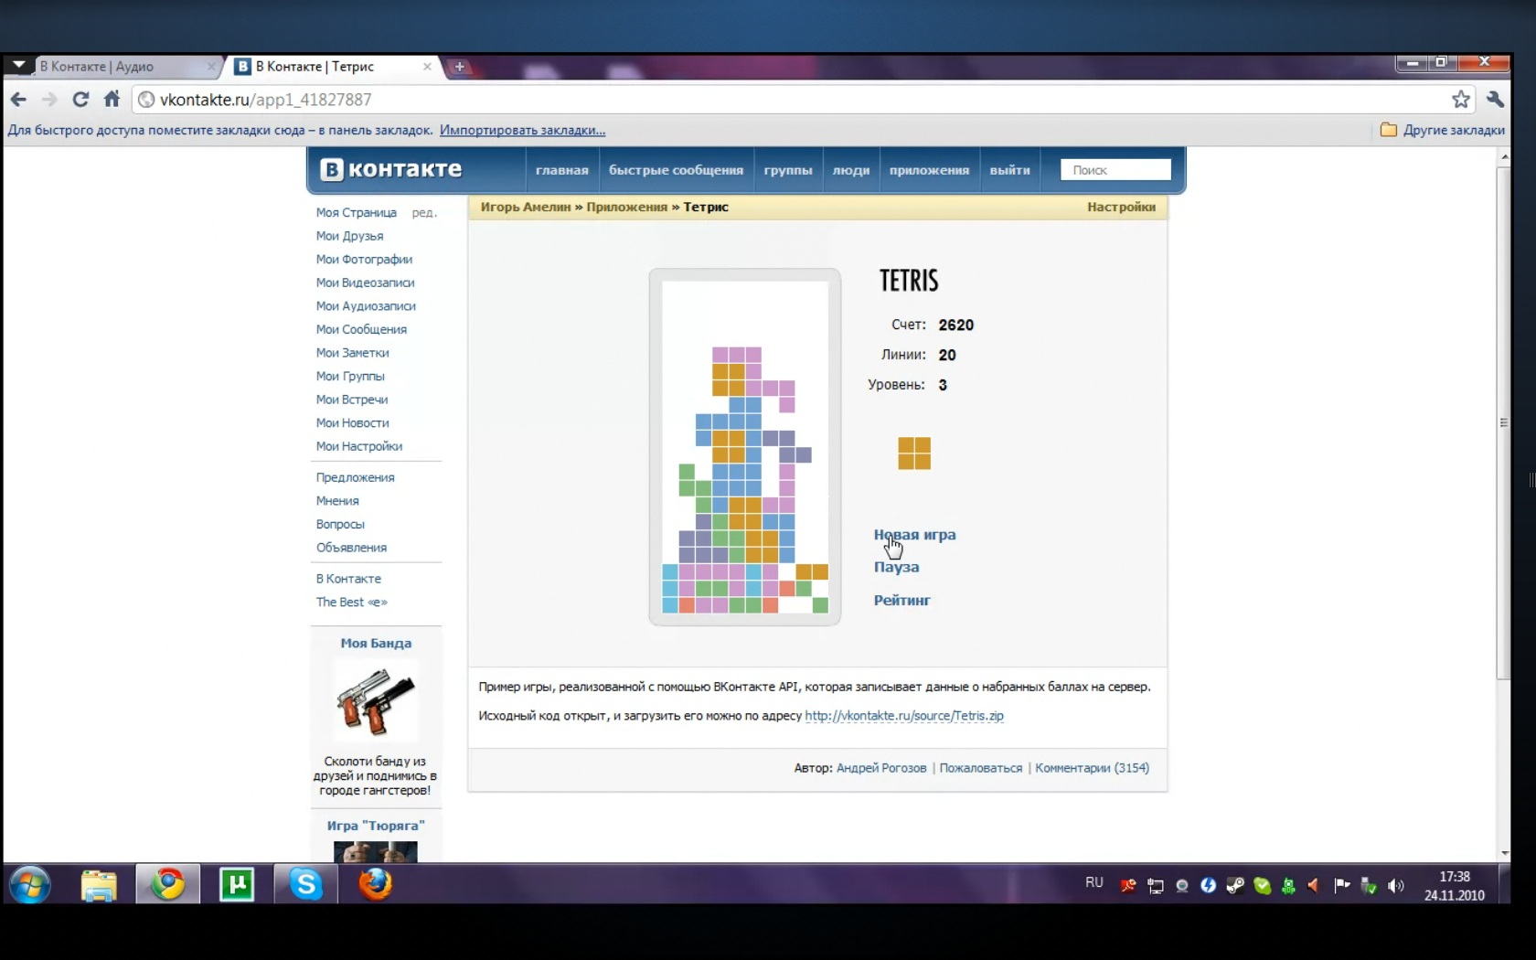
Task: Open 'приложения' in the top menu
Action: (929, 170)
